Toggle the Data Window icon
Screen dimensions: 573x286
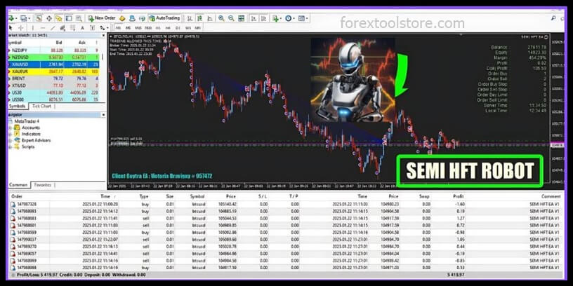click(49, 18)
